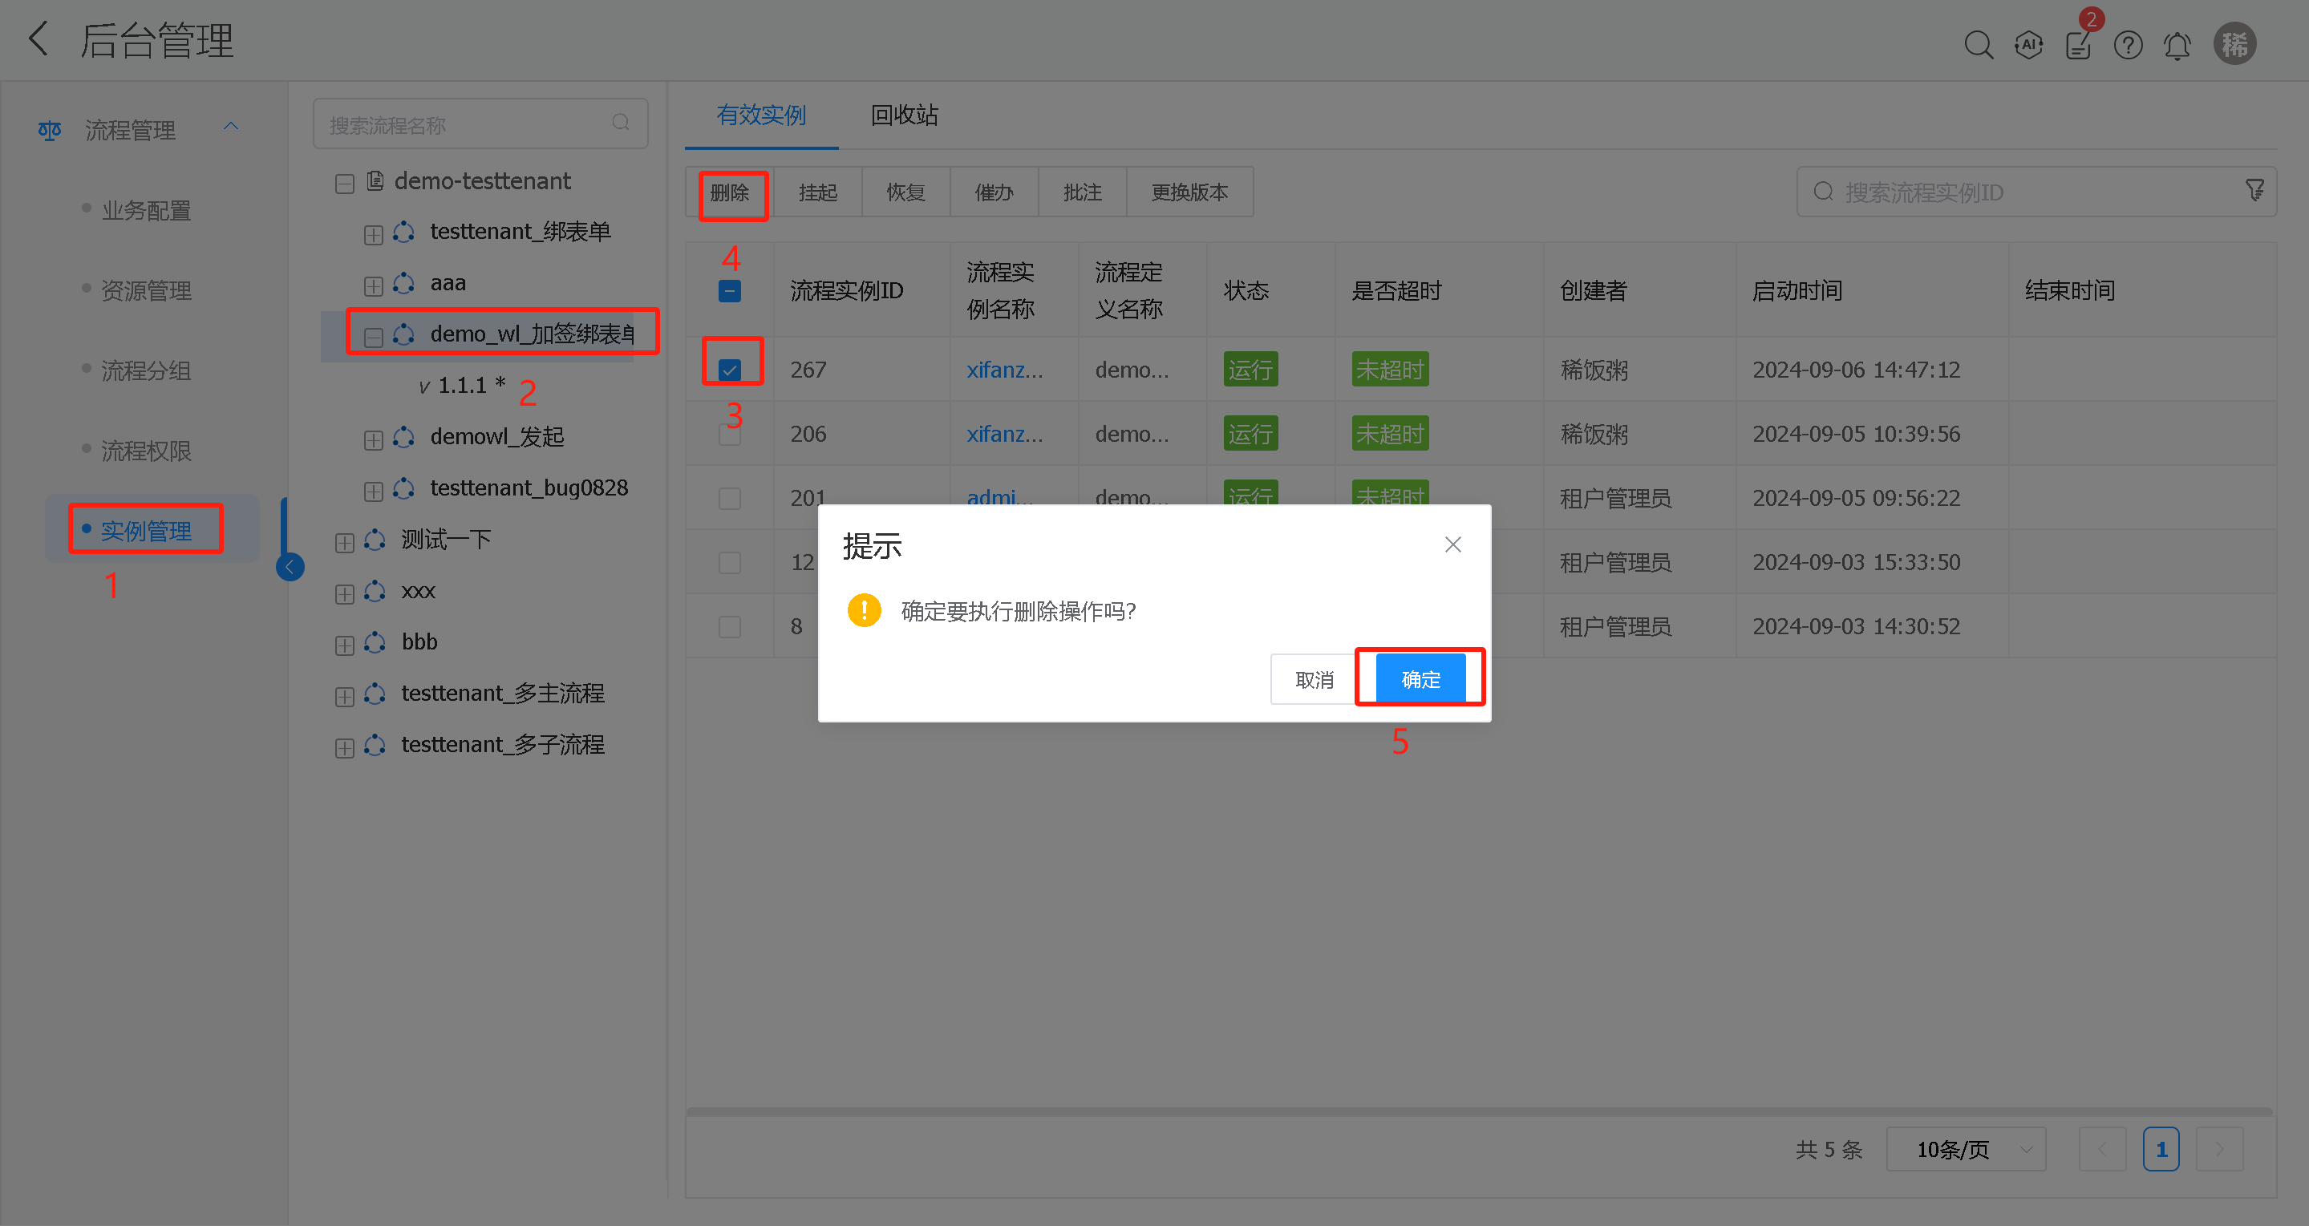The width and height of the screenshot is (2309, 1226).
Task: Click the filter funnel icon
Action: pos(2255,191)
